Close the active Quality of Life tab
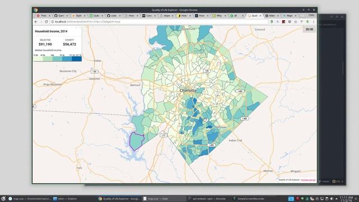Screen dimensions: 359x202 pos(260,16)
